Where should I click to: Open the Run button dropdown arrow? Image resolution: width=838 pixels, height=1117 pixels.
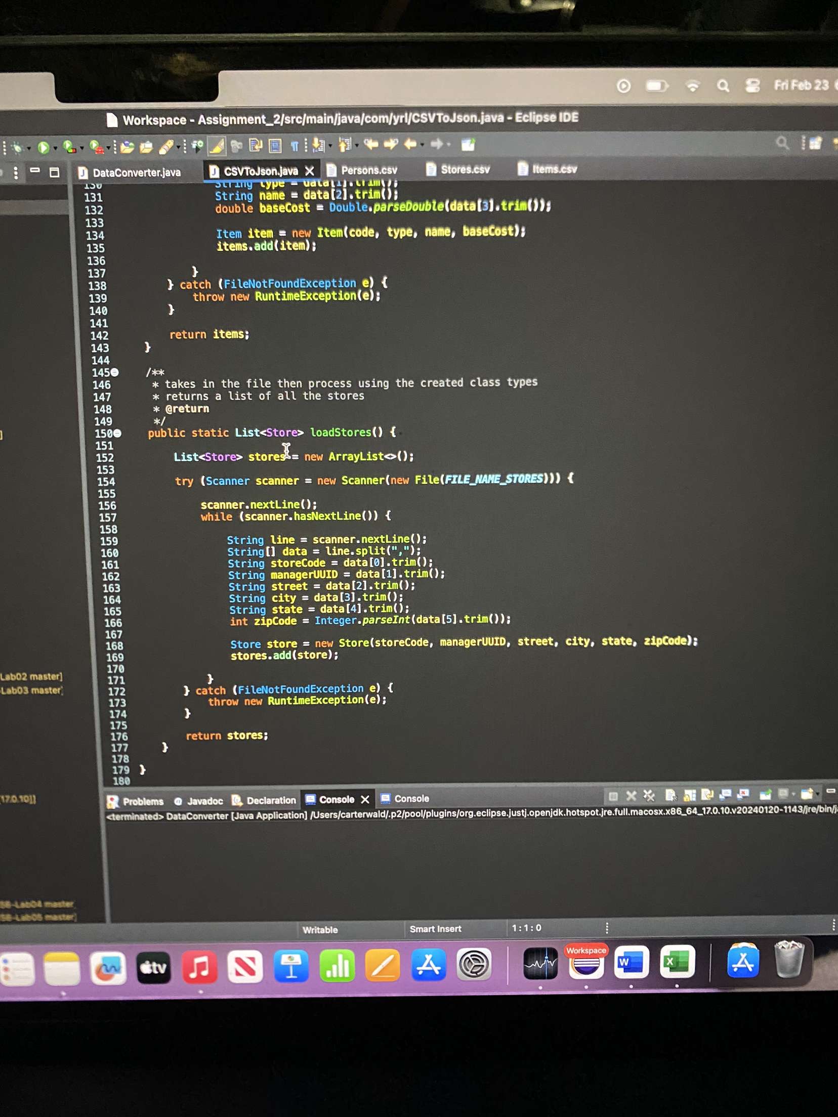tap(55, 148)
